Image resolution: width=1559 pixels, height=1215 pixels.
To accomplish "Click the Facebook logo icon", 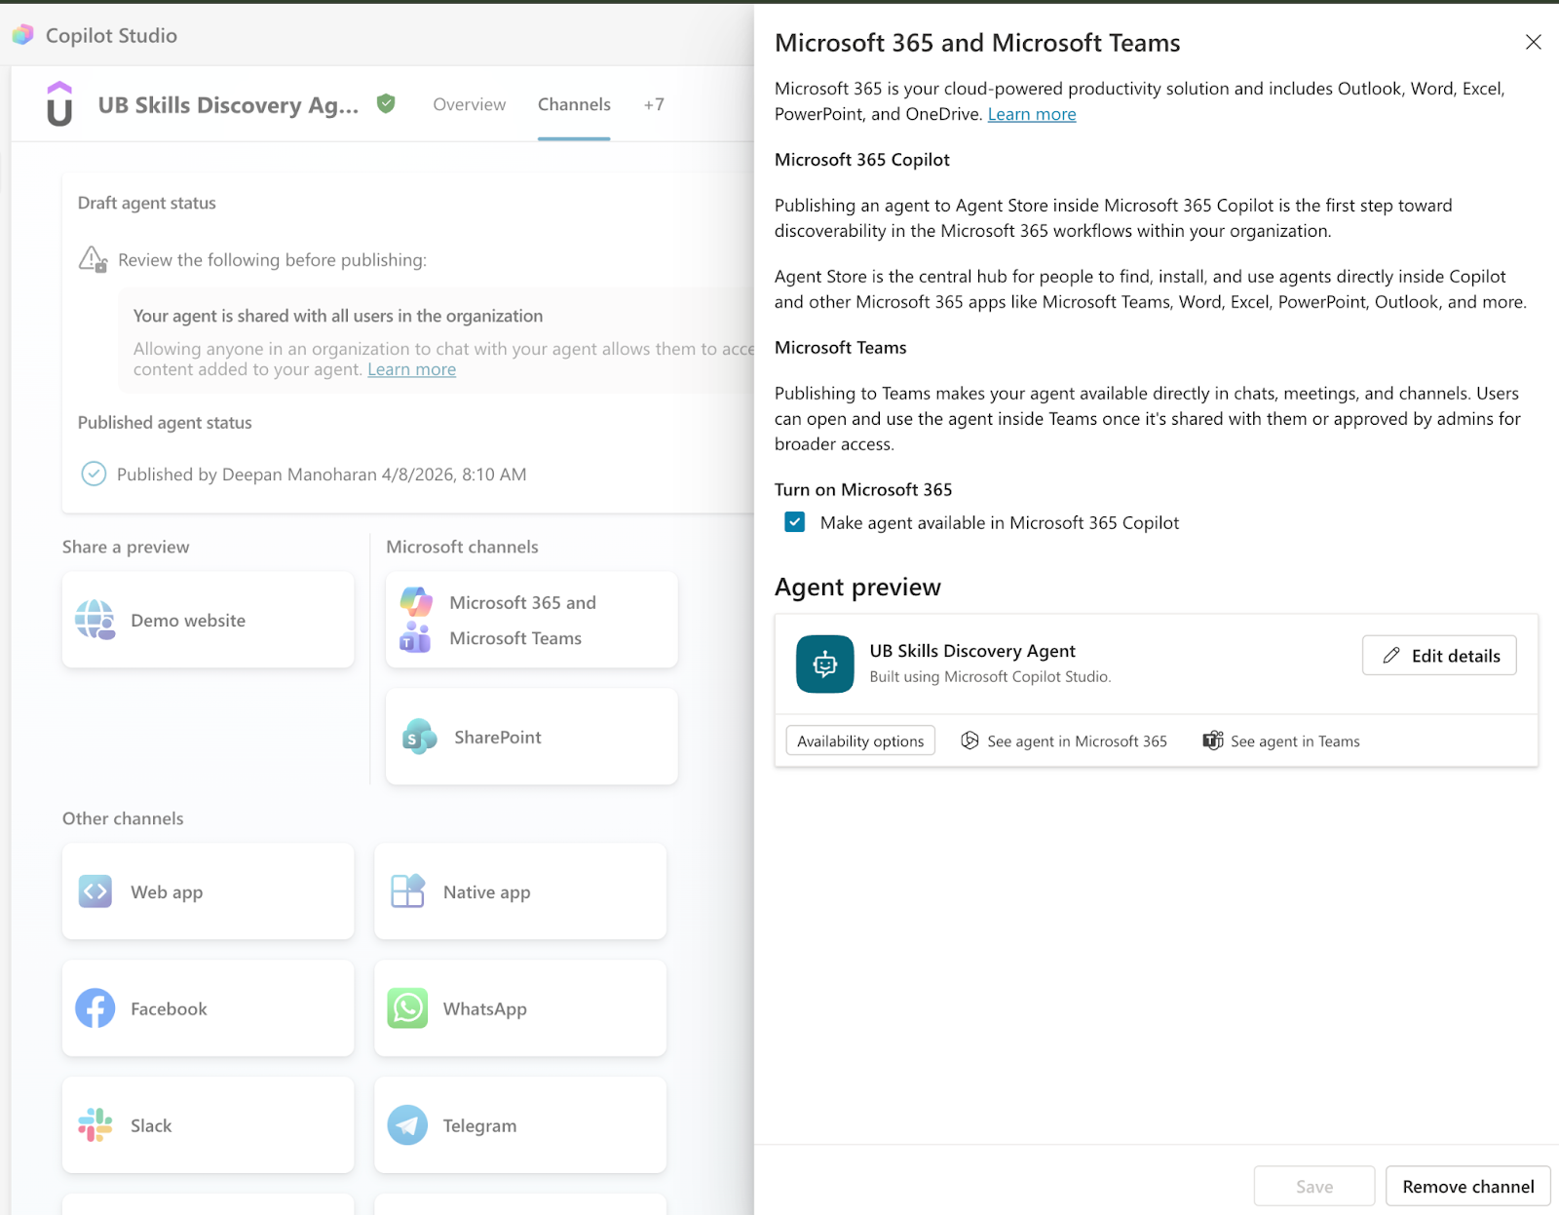I will click(95, 1008).
